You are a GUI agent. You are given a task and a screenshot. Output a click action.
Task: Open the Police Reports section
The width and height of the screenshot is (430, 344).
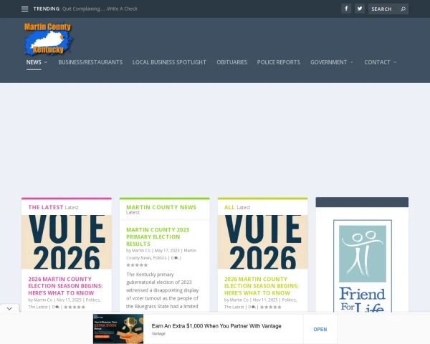(x=278, y=62)
